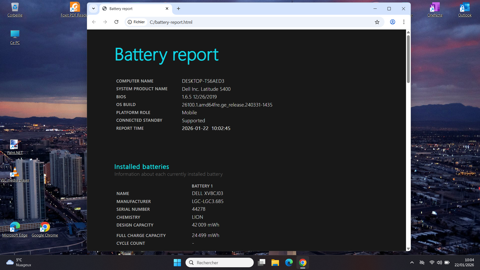The image size is (480, 270).
Task: Click the Chrome forward navigation arrow
Action: (105, 22)
